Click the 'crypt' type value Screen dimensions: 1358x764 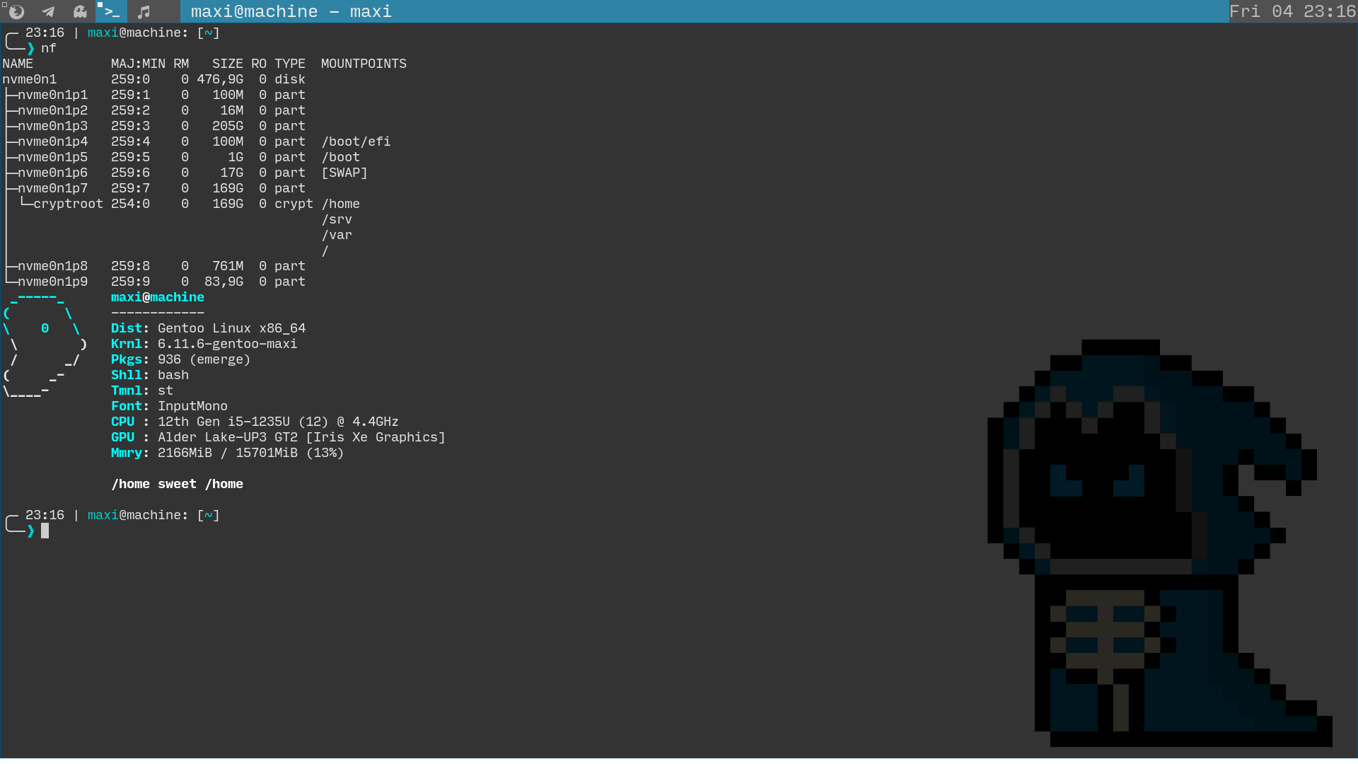click(x=294, y=204)
